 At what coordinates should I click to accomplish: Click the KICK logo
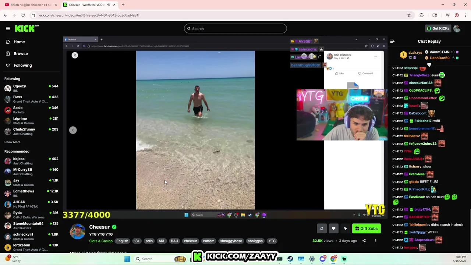pos(26,28)
